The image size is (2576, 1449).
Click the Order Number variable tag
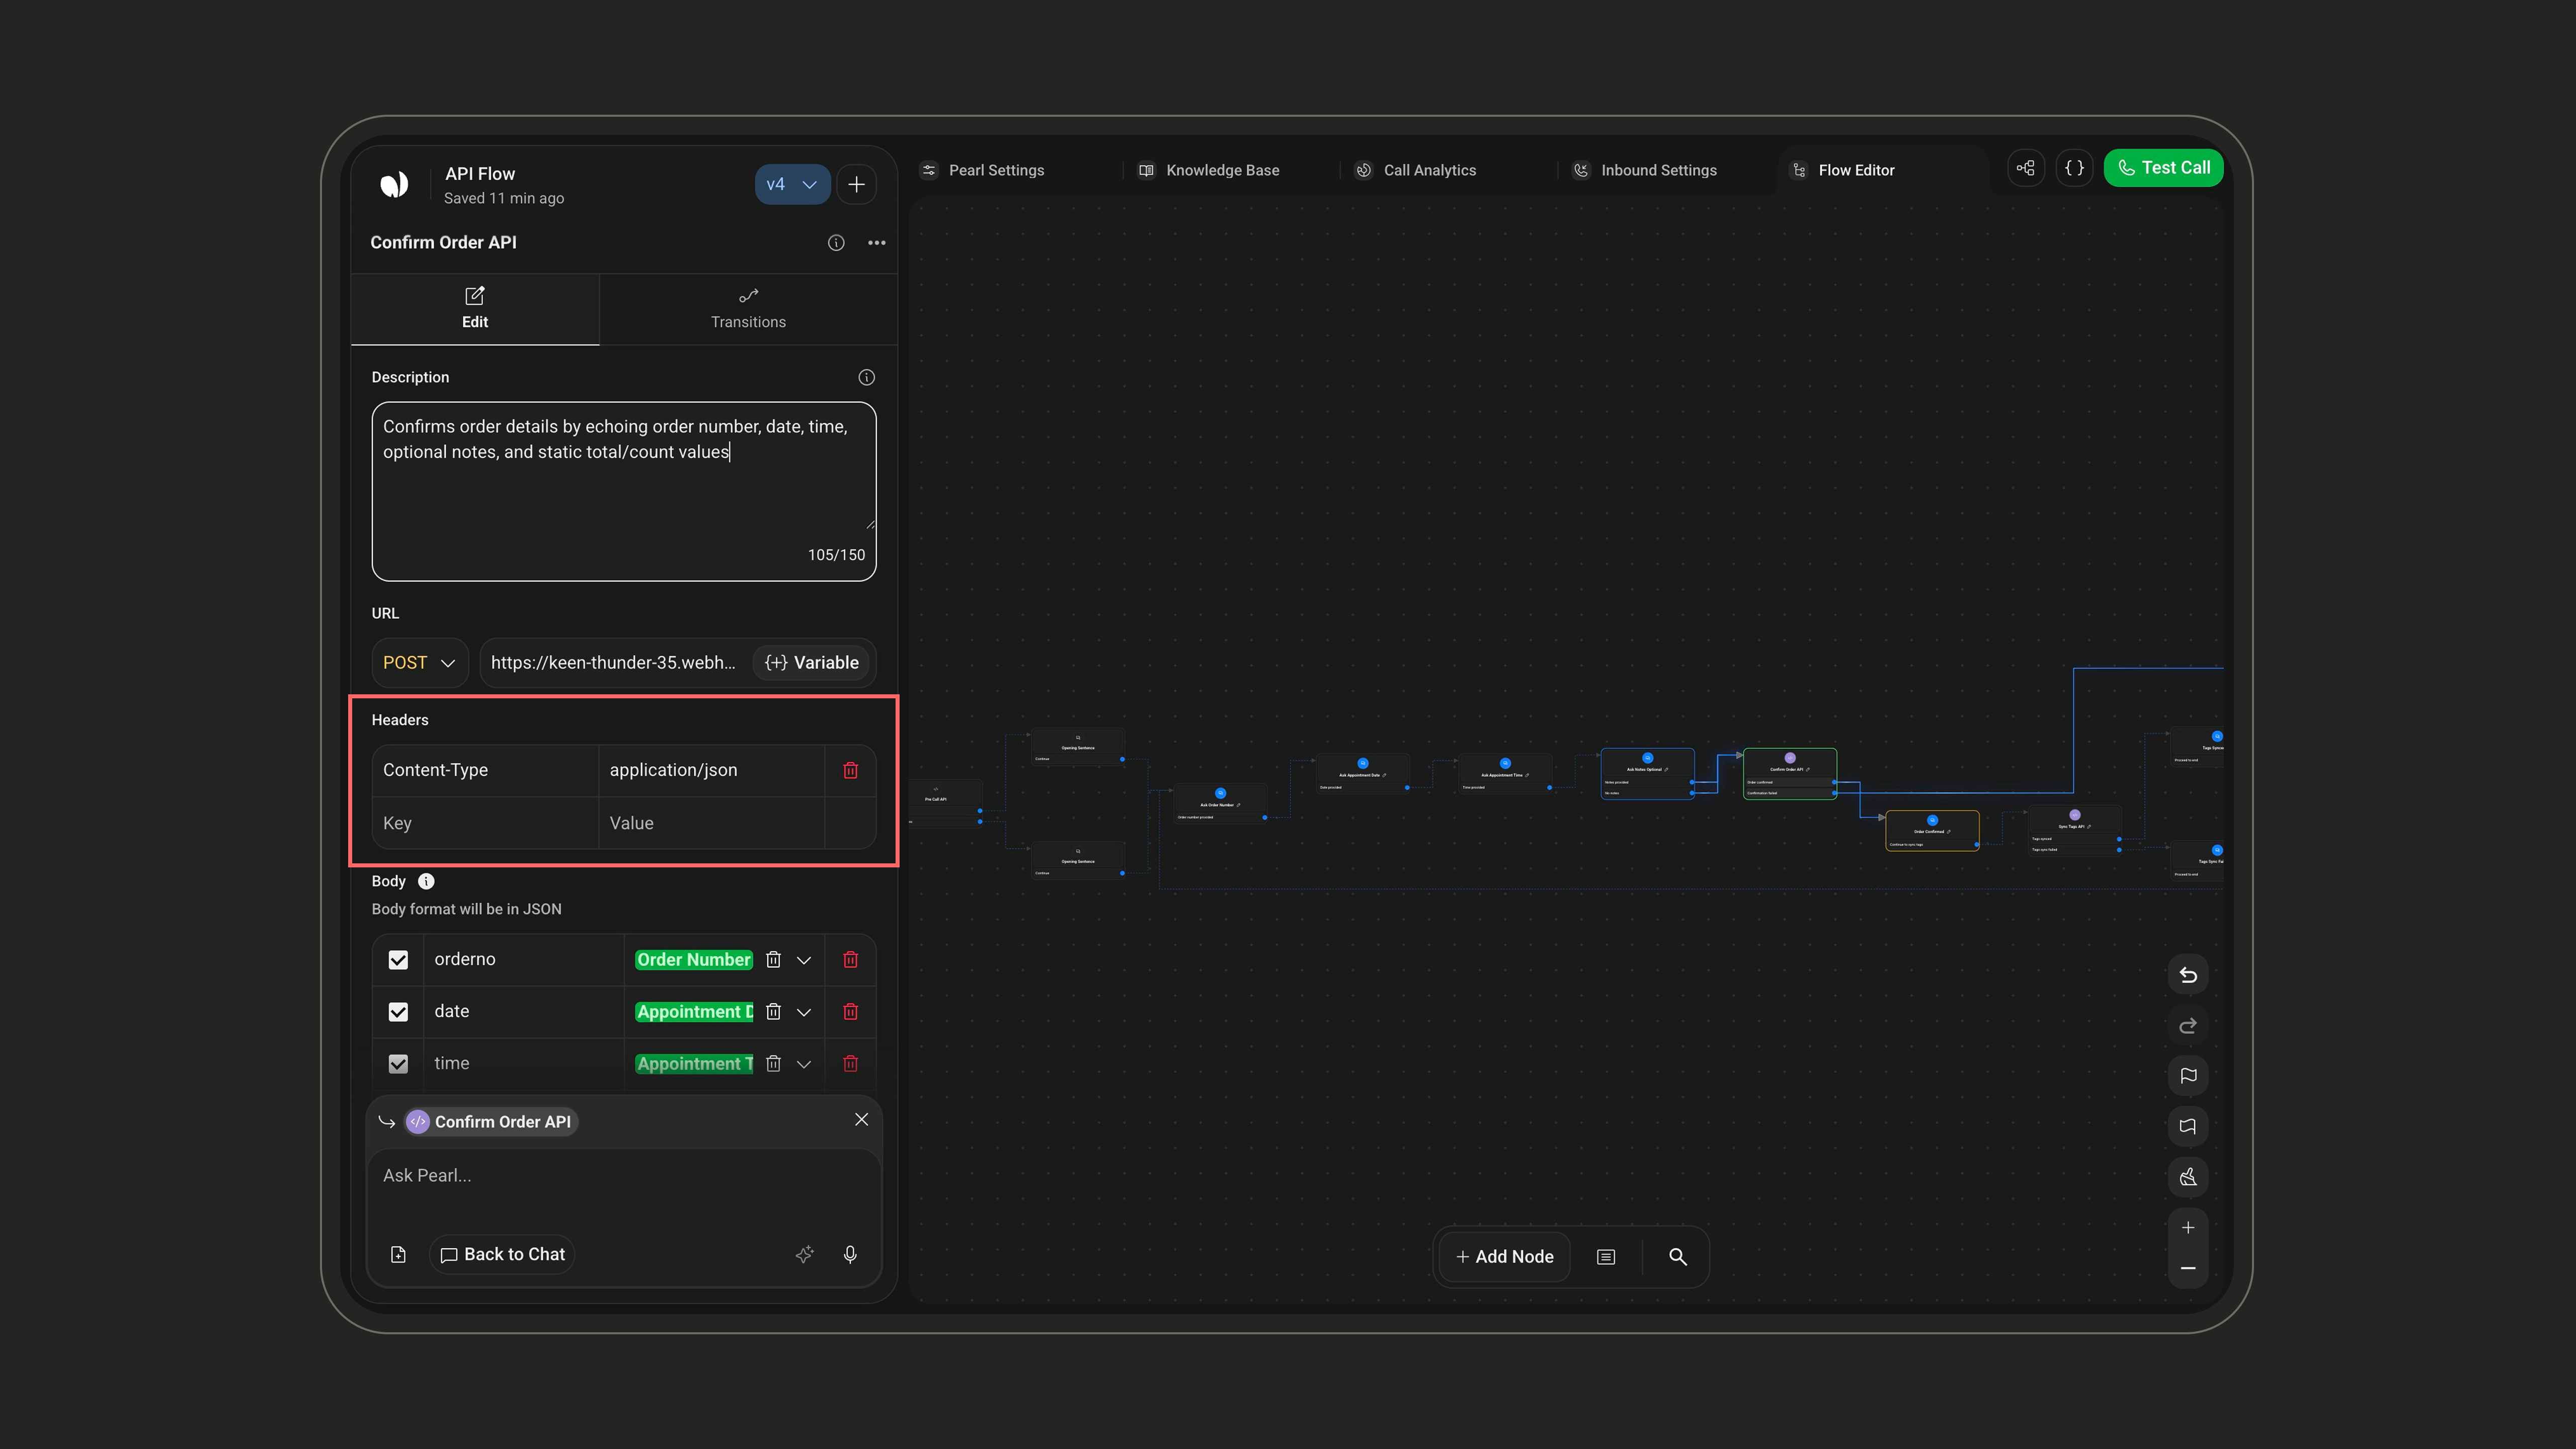694,960
